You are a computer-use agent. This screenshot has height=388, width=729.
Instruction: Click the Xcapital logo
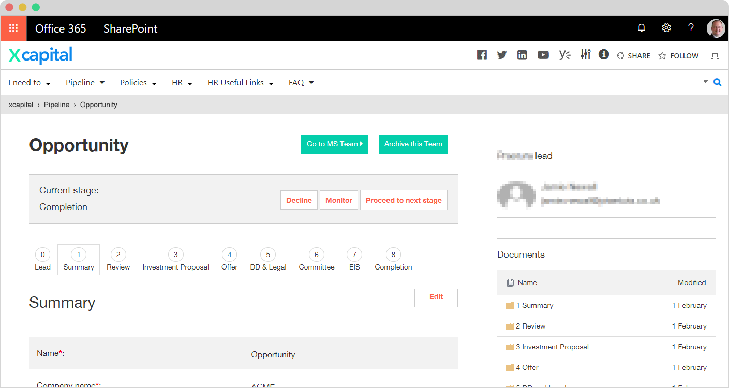click(x=40, y=55)
